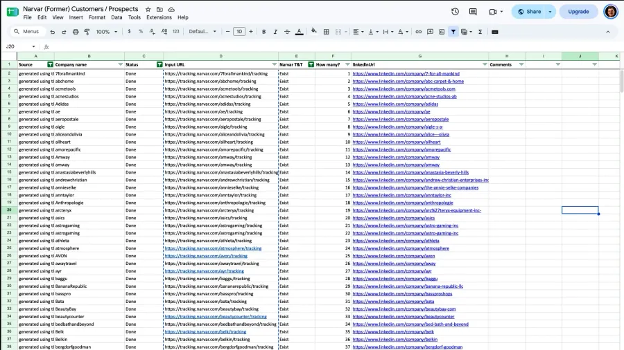The height and width of the screenshot is (350, 624).
Task: Click the Upgrade button
Action: (x=578, y=12)
